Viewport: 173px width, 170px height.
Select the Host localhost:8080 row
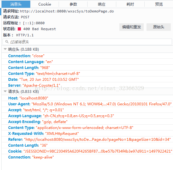[x=87, y=98]
